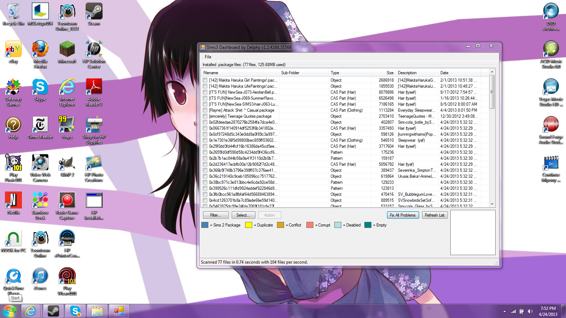Click the blue Sims 2 Package swatch
Image resolution: width=566 pixels, height=318 pixels.
pyautogui.click(x=205, y=225)
